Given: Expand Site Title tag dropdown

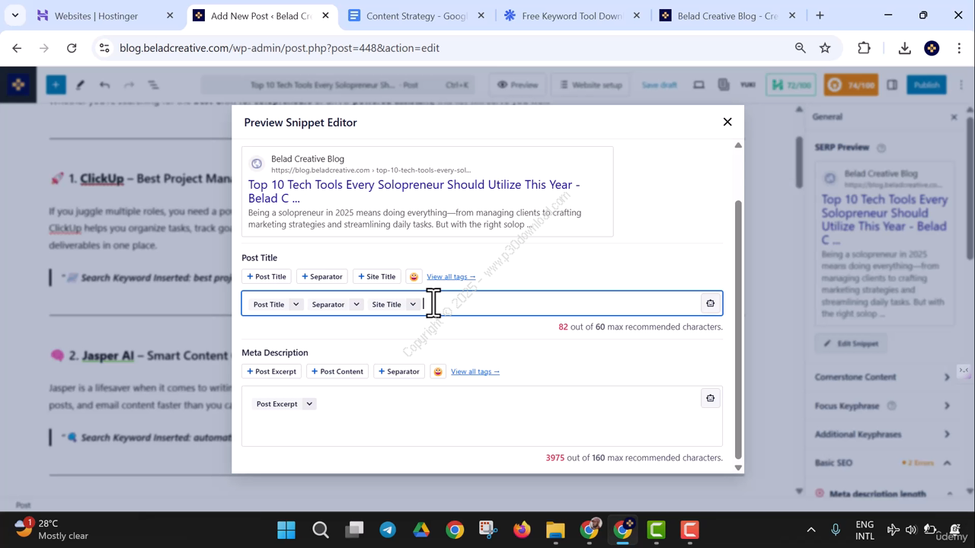Looking at the screenshot, I should coord(413,304).
